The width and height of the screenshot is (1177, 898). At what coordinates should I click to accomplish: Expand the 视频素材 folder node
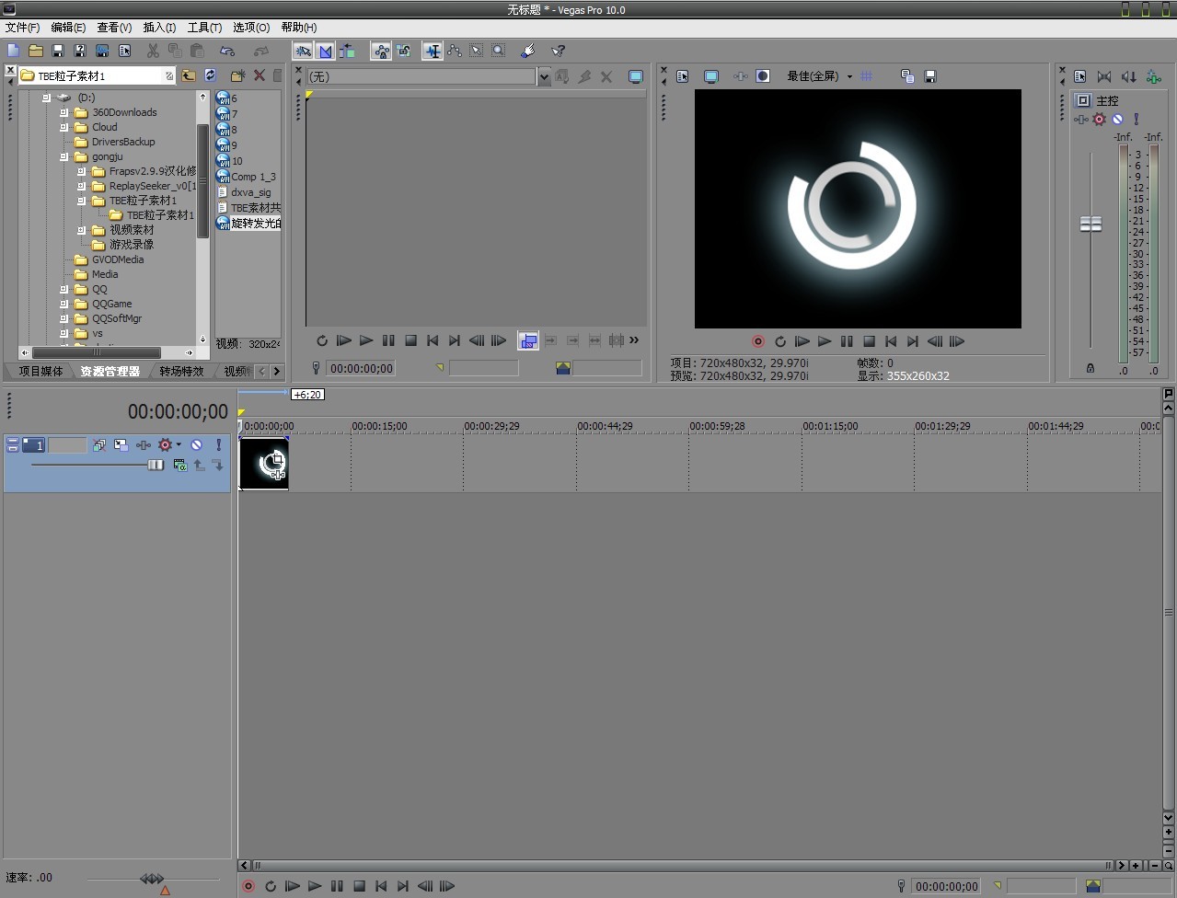pos(81,230)
